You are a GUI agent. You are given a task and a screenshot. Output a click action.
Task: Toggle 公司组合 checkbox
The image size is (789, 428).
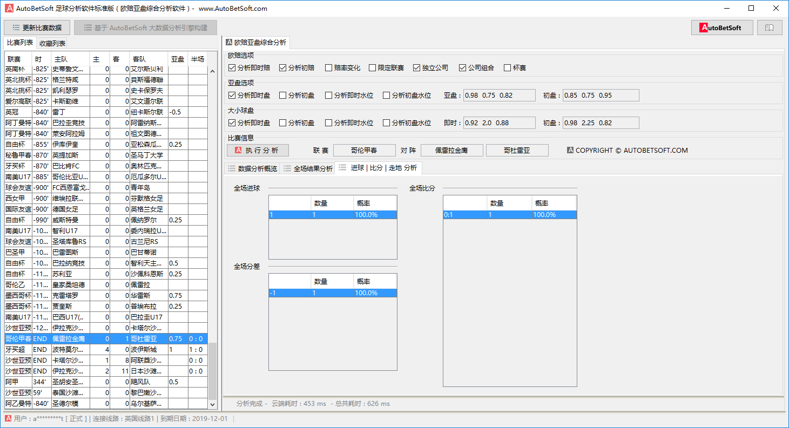click(476, 68)
